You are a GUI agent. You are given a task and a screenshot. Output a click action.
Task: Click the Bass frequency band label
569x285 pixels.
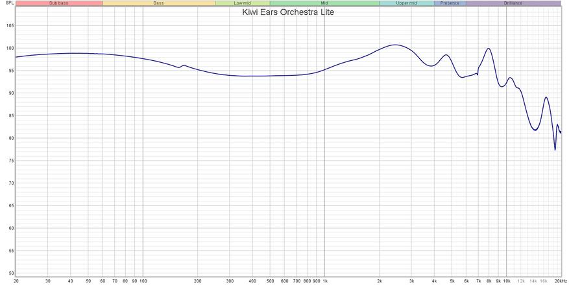158,3
